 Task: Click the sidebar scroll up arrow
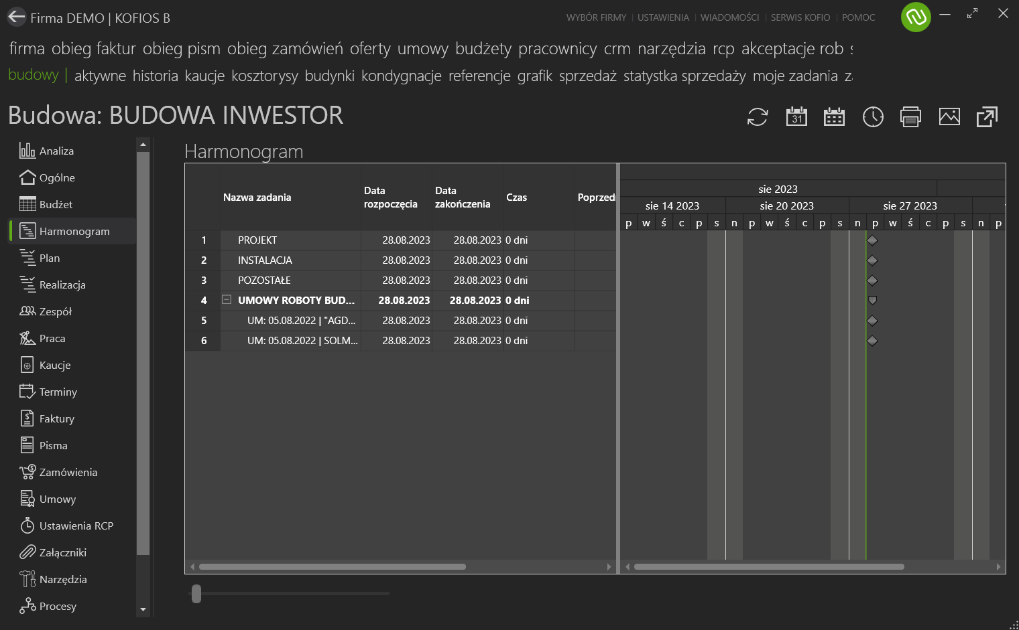pyautogui.click(x=143, y=144)
